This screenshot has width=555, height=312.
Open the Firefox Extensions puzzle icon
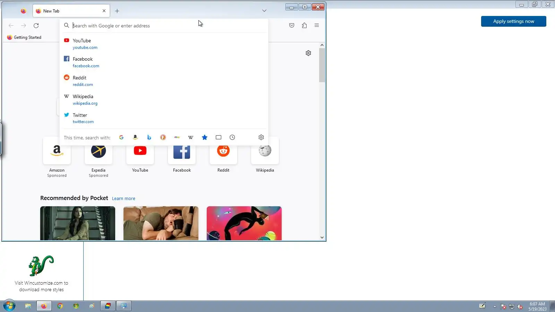(304, 26)
